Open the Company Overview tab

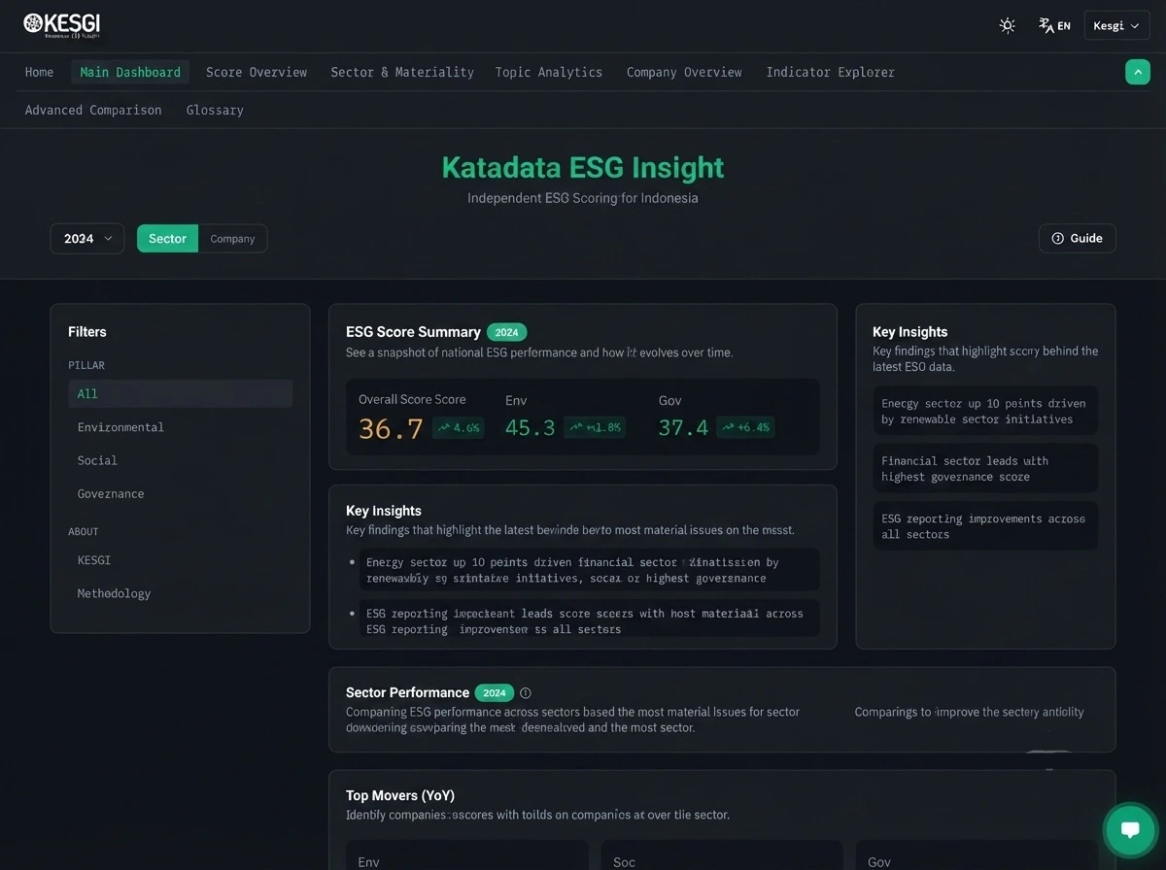[684, 72]
